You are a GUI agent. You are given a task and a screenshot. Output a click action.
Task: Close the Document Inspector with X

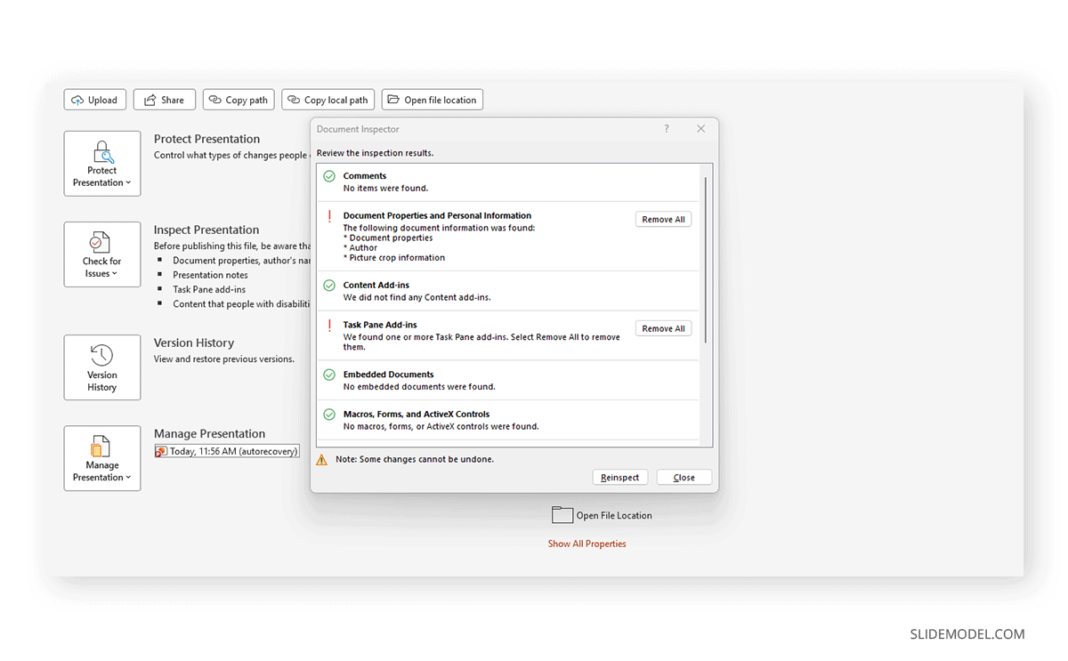coord(700,129)
